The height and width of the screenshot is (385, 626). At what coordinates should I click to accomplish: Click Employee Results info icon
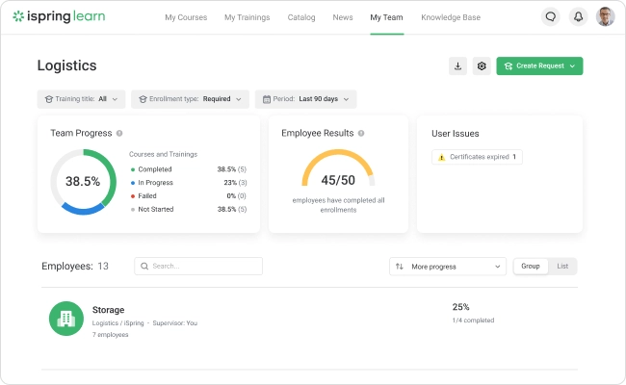(361, 133)
